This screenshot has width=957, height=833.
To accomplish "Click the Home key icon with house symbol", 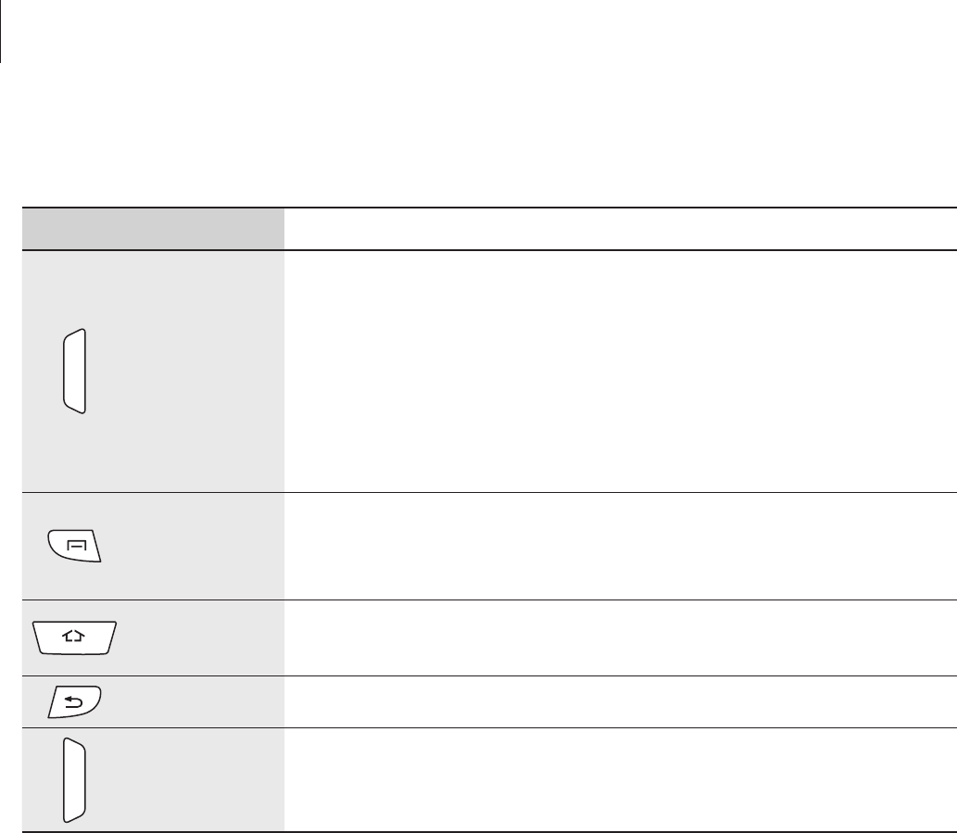I will pyautogui.click(x=74, y=637).
